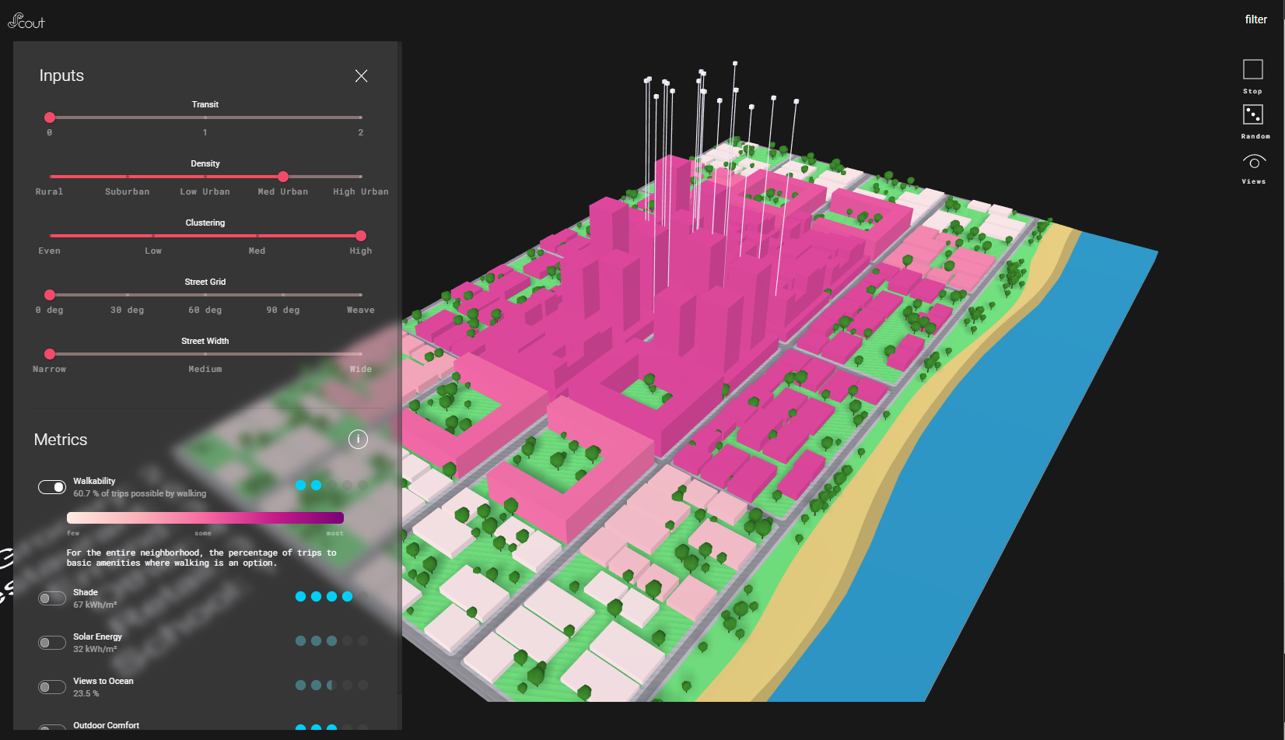Set Transit slider to 2
This screenshot has width=1285, height=740.
pyautogui.click(x=361, y=117)
